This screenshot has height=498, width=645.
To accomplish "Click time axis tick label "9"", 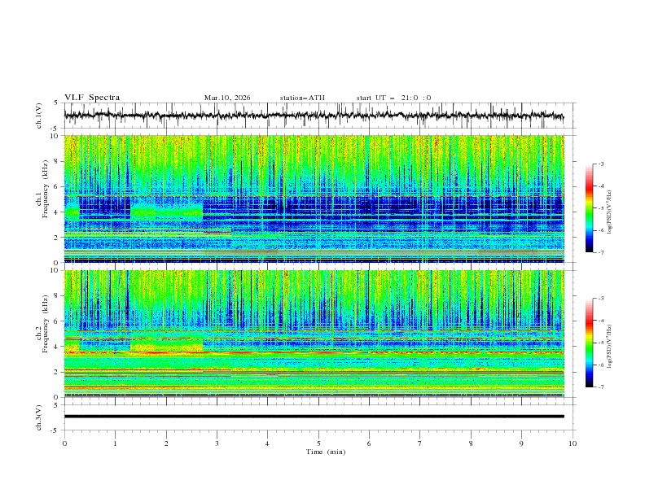I will 521,443.
